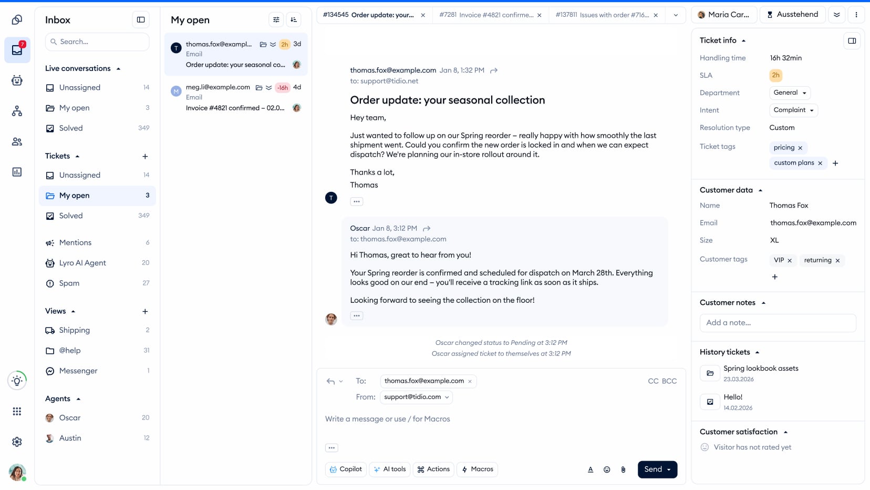
Task: Click the Send button
Action: pos(652,469)
